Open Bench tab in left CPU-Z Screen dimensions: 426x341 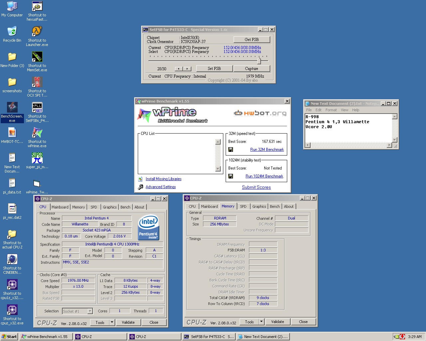(125, 207)
